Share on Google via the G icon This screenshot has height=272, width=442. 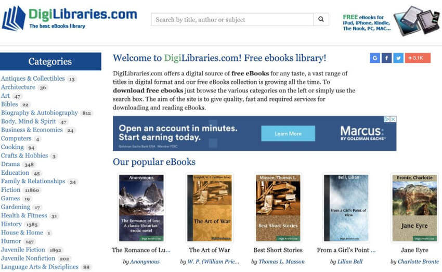[x=375, y=58]
